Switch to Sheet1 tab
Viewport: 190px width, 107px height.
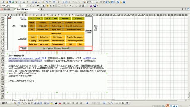(15, 100)
